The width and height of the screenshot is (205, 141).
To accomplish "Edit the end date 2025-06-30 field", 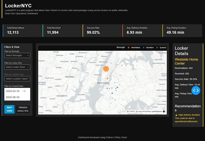I will pyautogui.click(x=13, y=97).
